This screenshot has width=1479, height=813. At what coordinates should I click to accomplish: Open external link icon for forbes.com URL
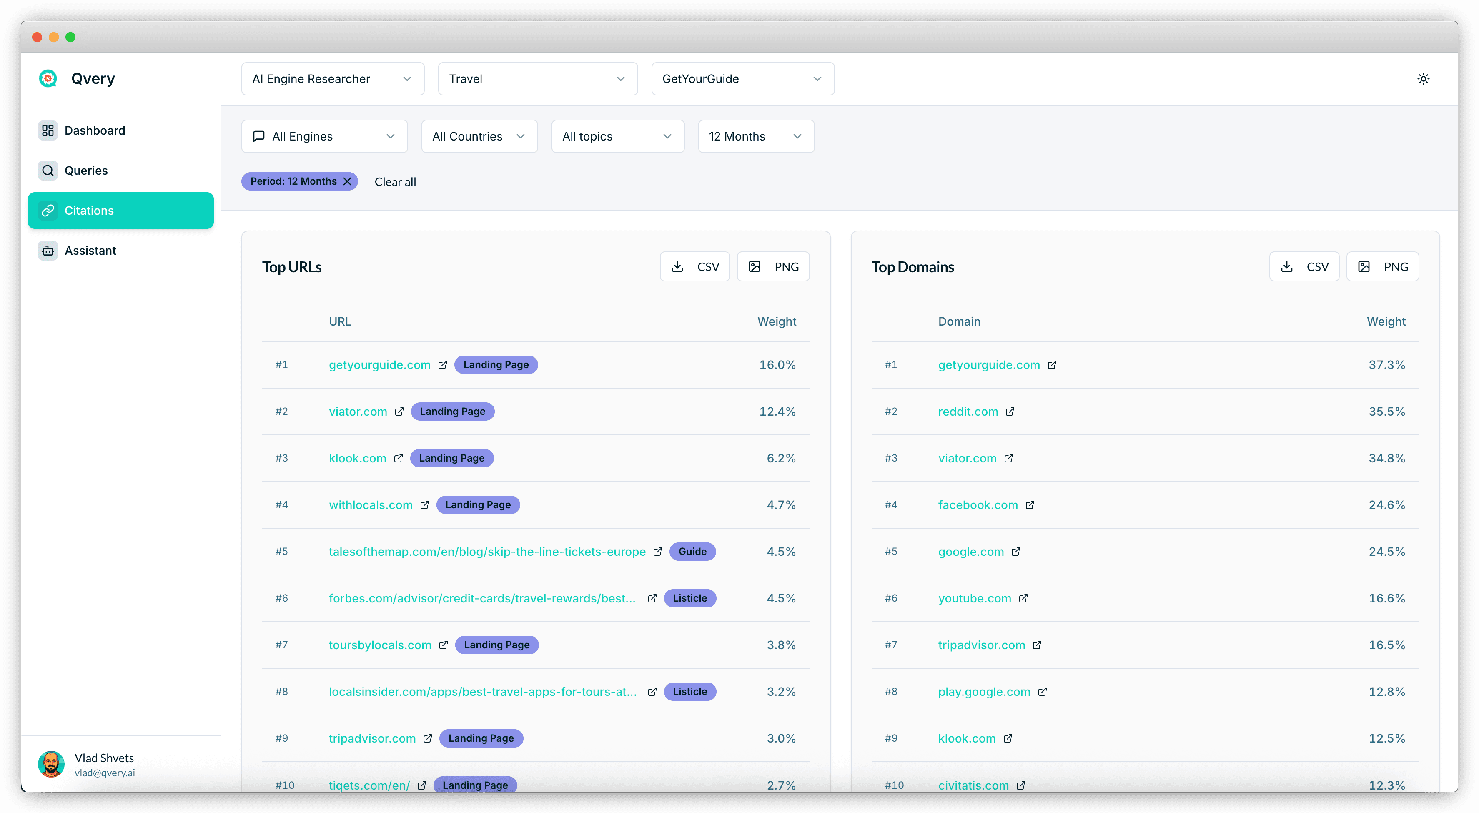click(652, 598)
